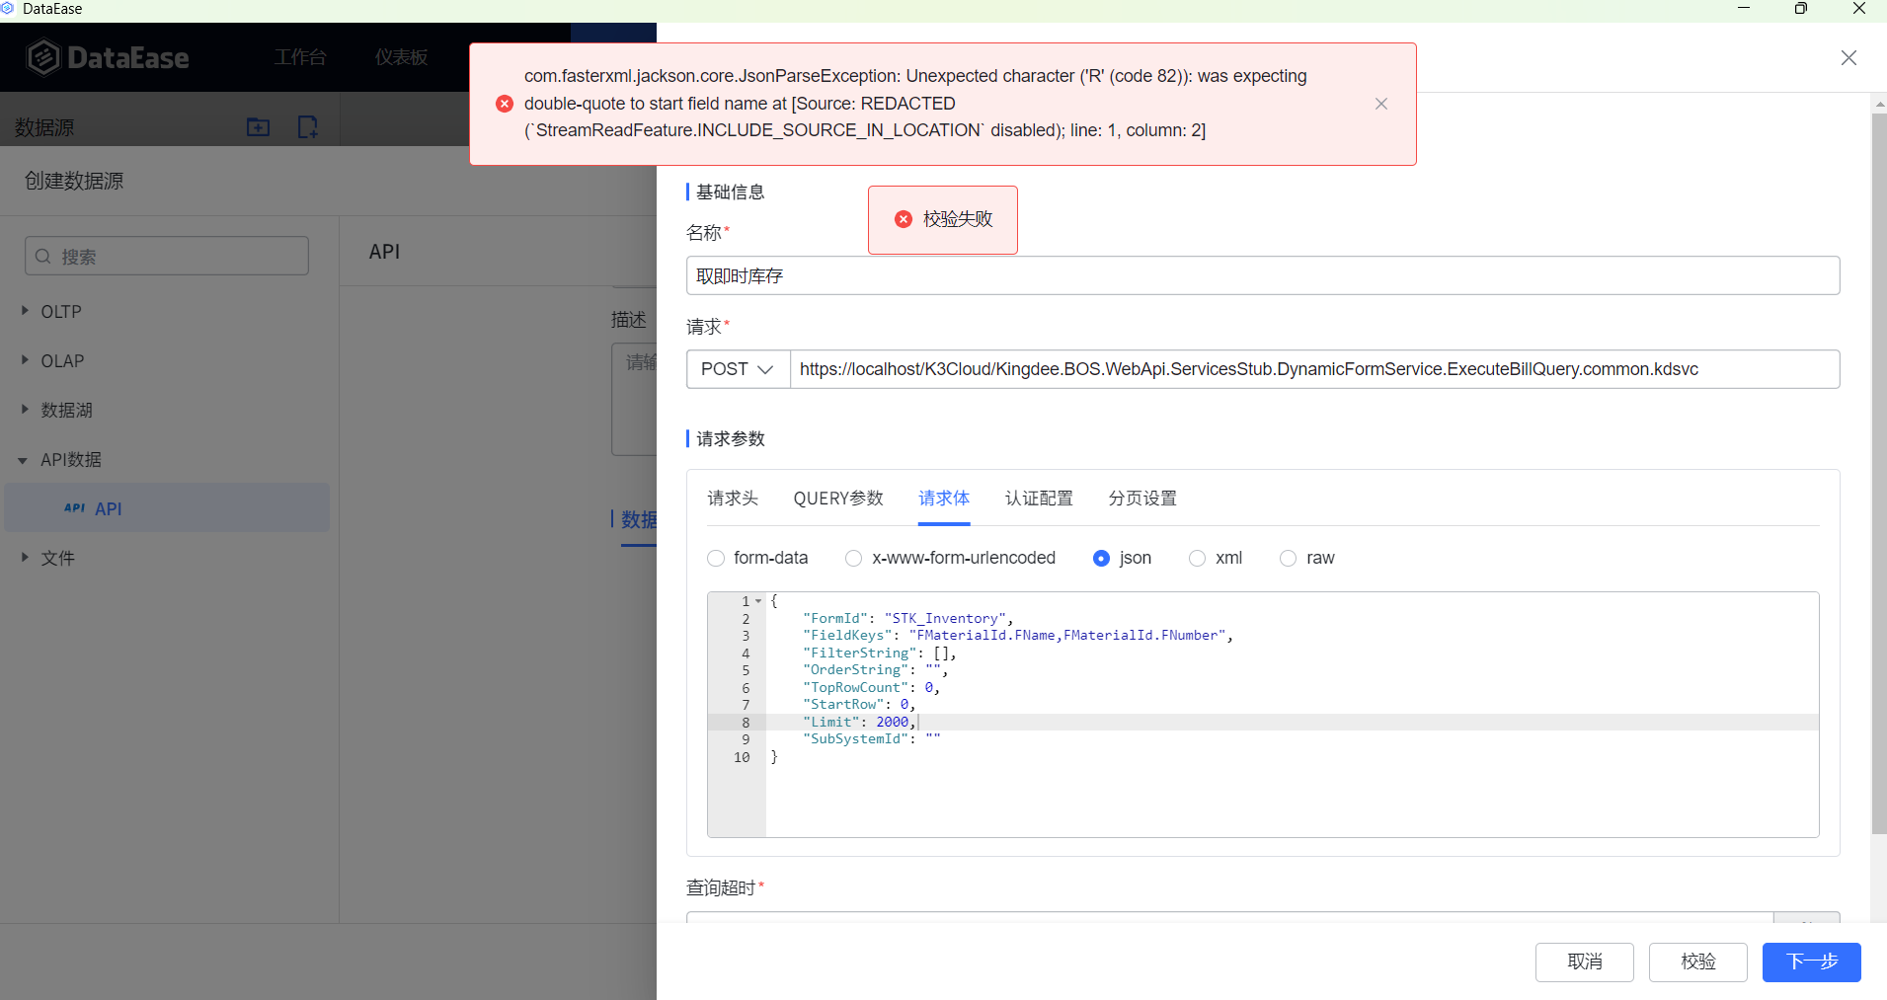Screen dimensions: 1887x1000
Task: Click the 校验 button
Action: coord(1697,962)
